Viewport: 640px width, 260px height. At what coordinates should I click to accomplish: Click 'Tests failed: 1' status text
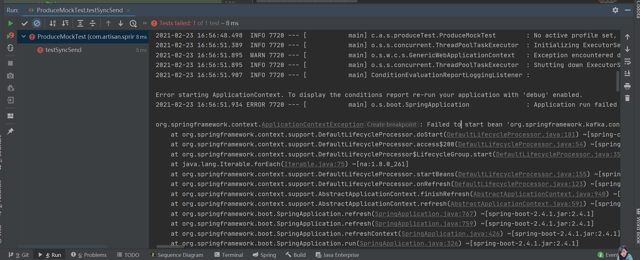[x=177, y=23]
